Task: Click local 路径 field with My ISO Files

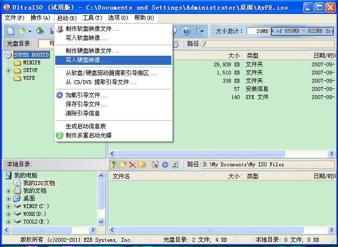Action: 268,165
